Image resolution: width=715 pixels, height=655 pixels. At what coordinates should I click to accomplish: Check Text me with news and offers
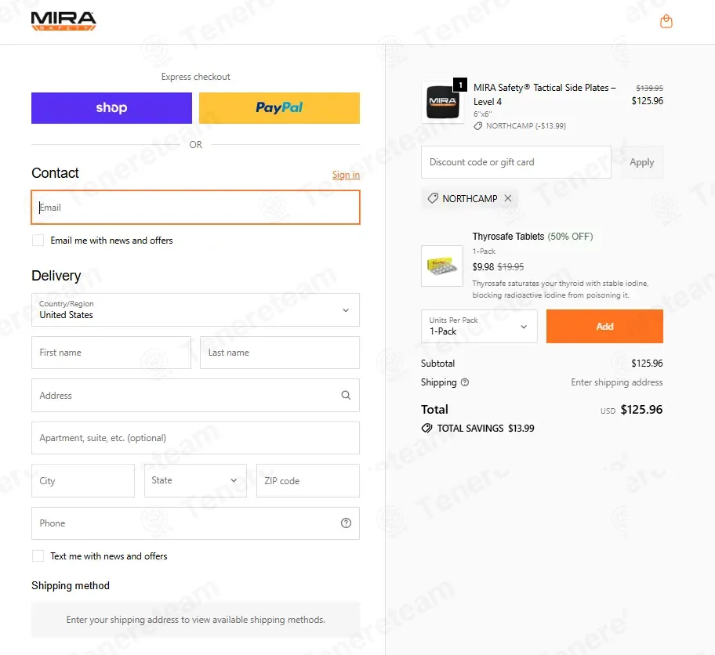coord(38,556)
